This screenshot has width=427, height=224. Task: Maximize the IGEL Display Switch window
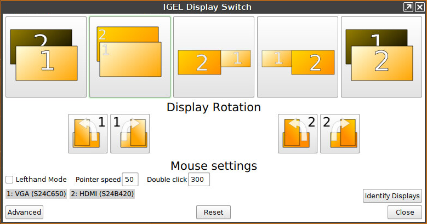pyautogui.click(x=408, y=7)
